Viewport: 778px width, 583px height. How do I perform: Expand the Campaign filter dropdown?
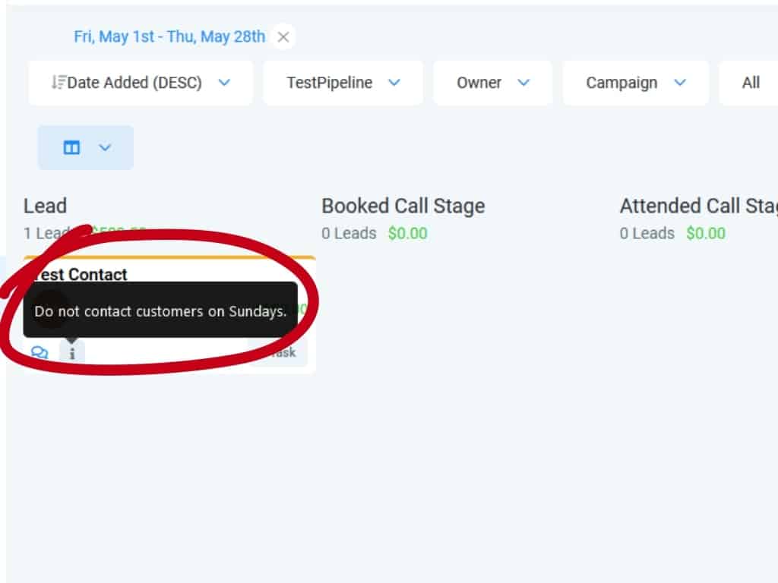(635, 83)
